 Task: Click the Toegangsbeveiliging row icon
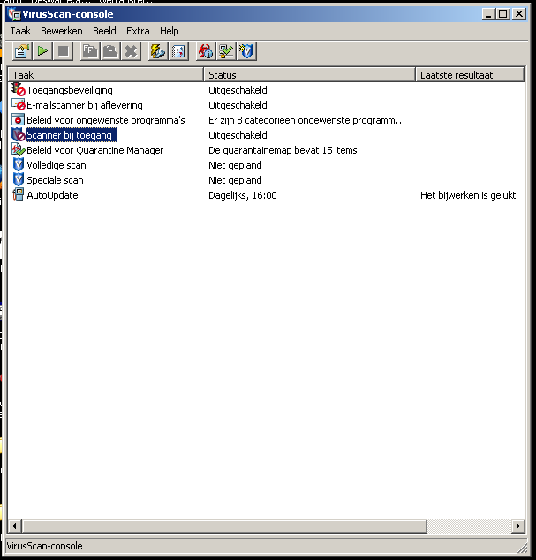[18, 89]
